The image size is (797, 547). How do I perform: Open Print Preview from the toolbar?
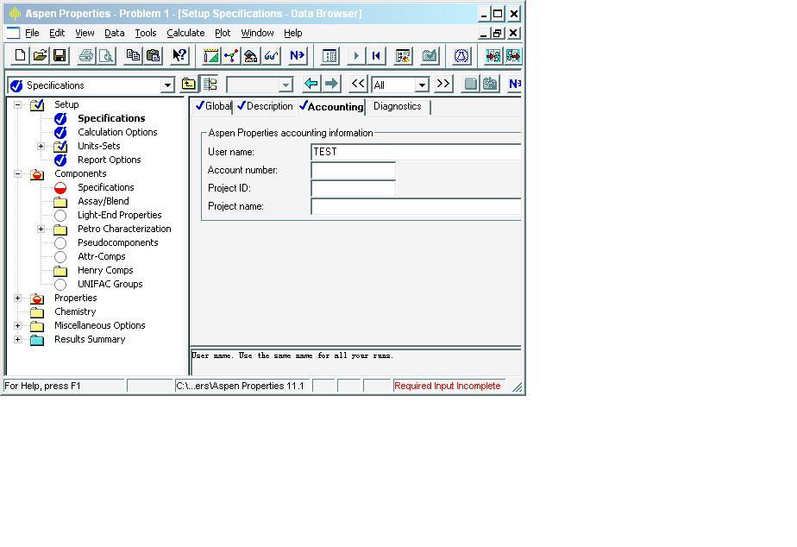[106, 55]
